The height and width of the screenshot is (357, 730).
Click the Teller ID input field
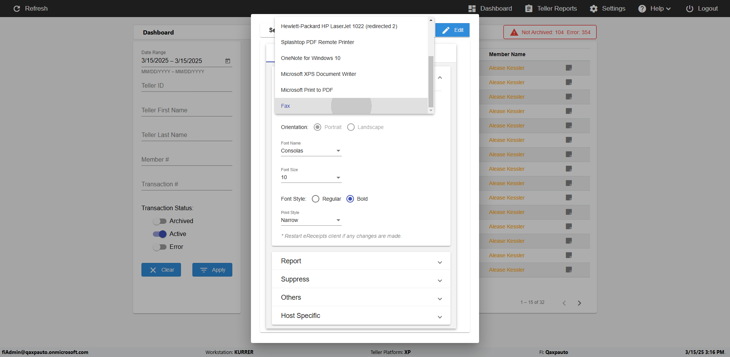[x=187, y=86]
